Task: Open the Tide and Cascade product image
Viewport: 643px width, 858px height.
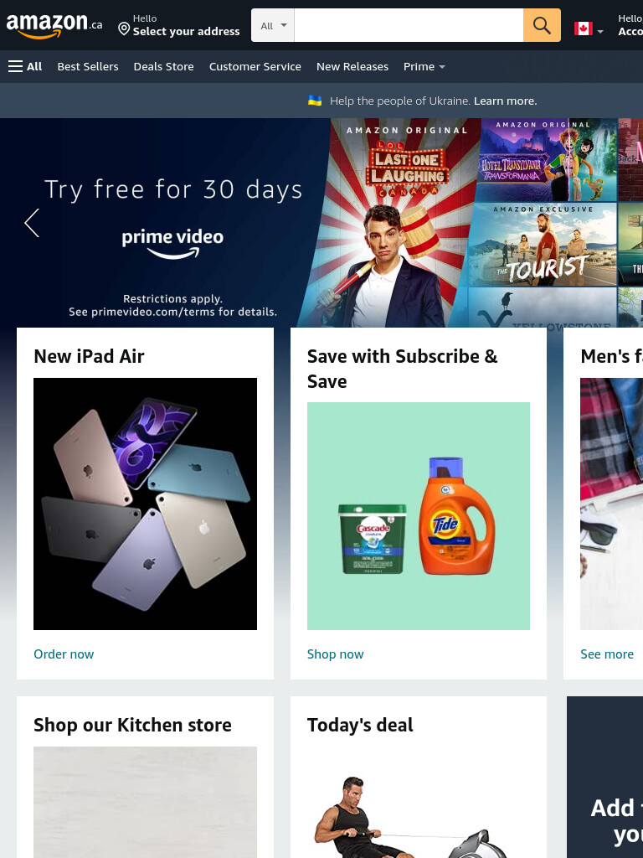Action: 419,516
